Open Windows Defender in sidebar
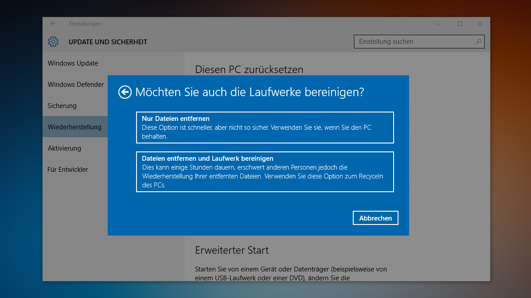The width and height of the screenshot is (531, 298). (x=75, y=85)
